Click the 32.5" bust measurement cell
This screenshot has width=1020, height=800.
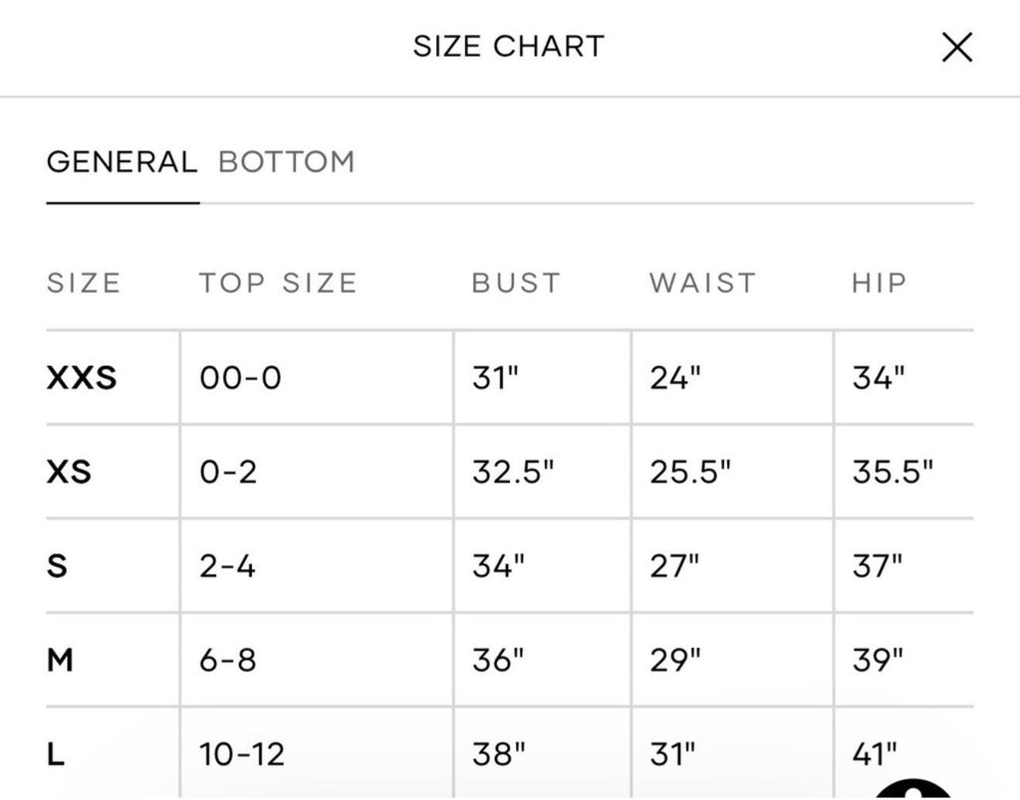point(543,472)
